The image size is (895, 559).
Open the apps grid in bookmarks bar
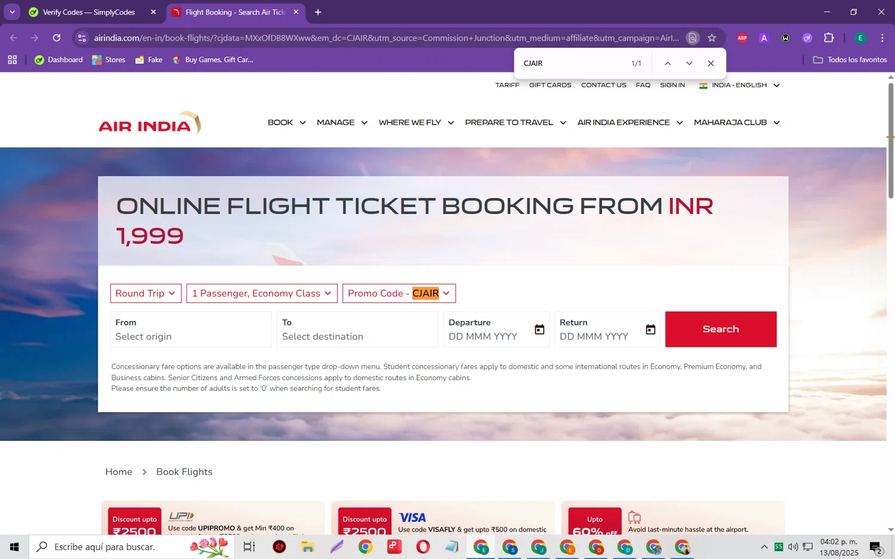[x=12, y=60]
